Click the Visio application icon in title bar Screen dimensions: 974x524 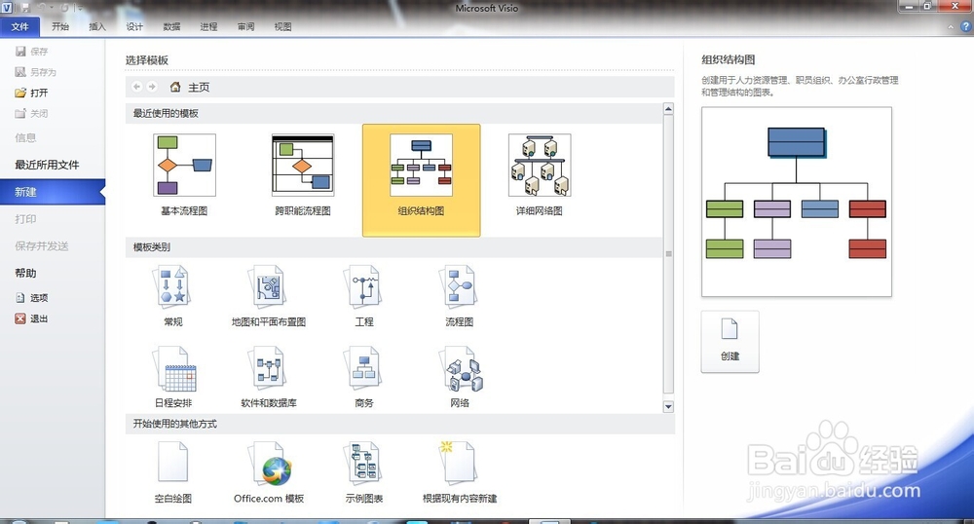7,8
